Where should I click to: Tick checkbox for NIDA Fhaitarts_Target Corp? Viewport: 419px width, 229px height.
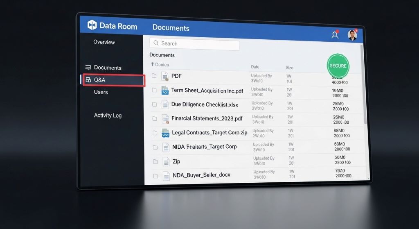155,147
